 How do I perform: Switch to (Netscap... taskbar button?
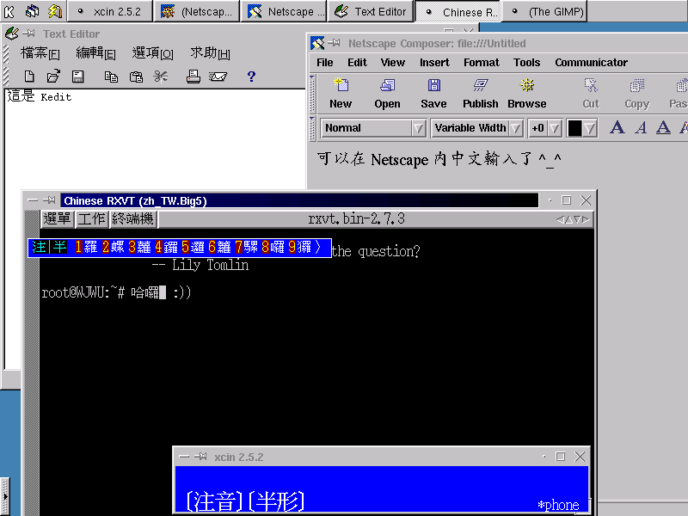(x=197, y=11)
